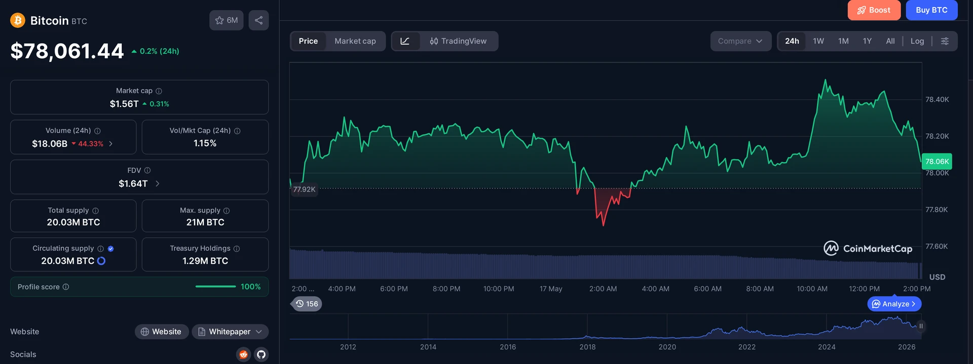Click the Volume (24h) info icon

pos(97,131)
